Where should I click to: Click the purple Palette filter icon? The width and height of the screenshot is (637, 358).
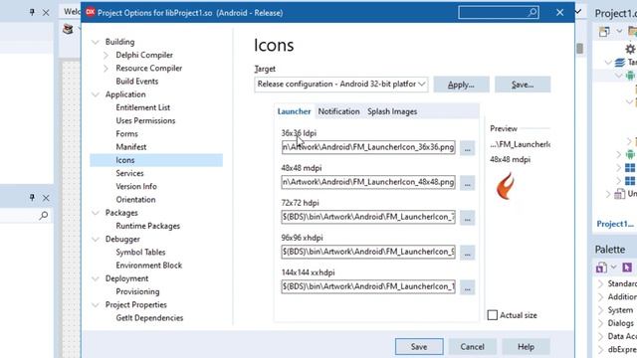[x=627, y=268]
